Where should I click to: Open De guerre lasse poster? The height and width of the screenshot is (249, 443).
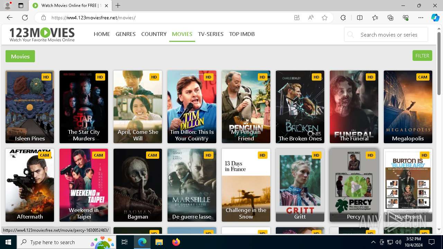(192, 185)
